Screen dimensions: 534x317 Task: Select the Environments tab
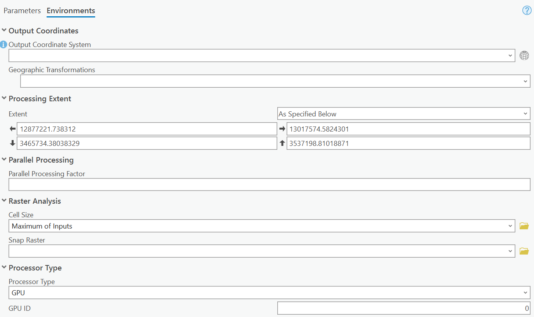[71, 10]
